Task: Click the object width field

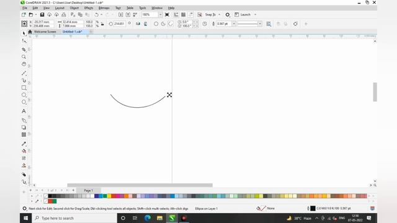Action: [x=73, y=22]
